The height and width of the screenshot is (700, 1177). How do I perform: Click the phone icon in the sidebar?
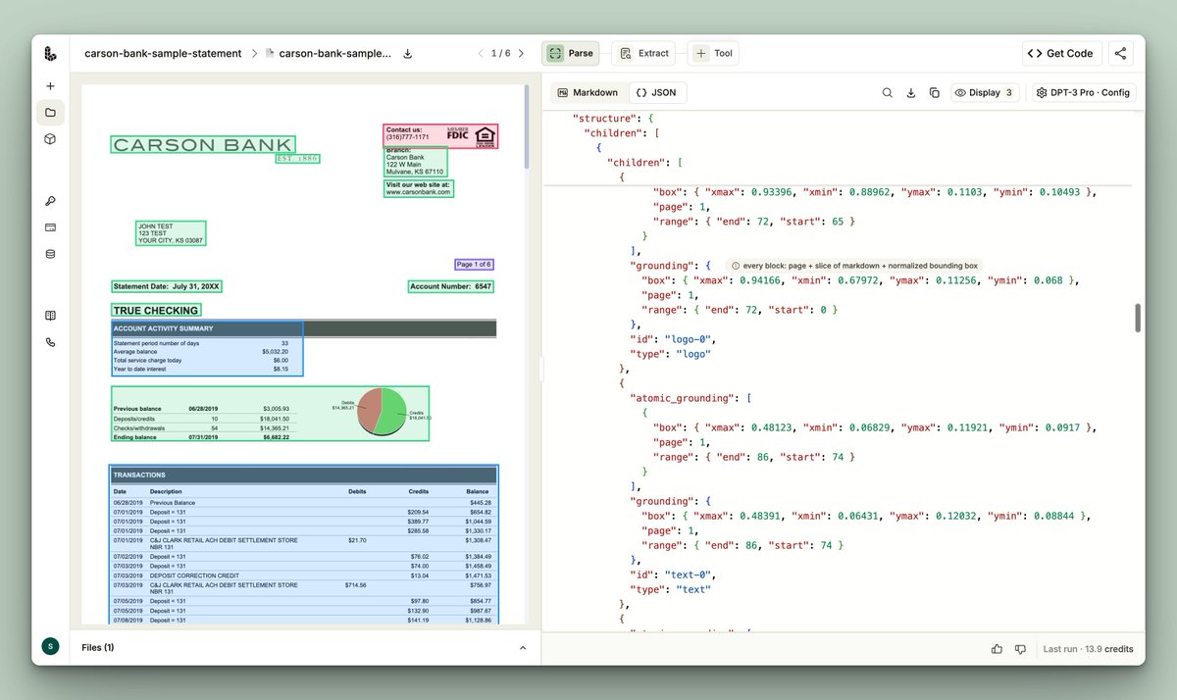(50, 342)
